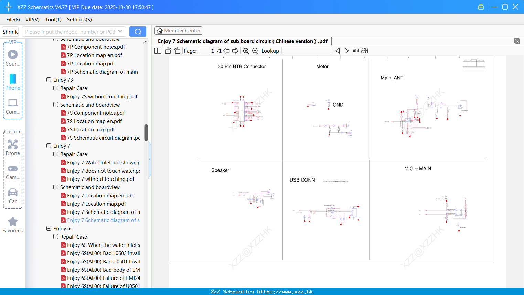Image resolution: width=524 pixels, height=295 pixels.
Task: Collapse the Enjoy 6s node
Action: pos(49,228)
